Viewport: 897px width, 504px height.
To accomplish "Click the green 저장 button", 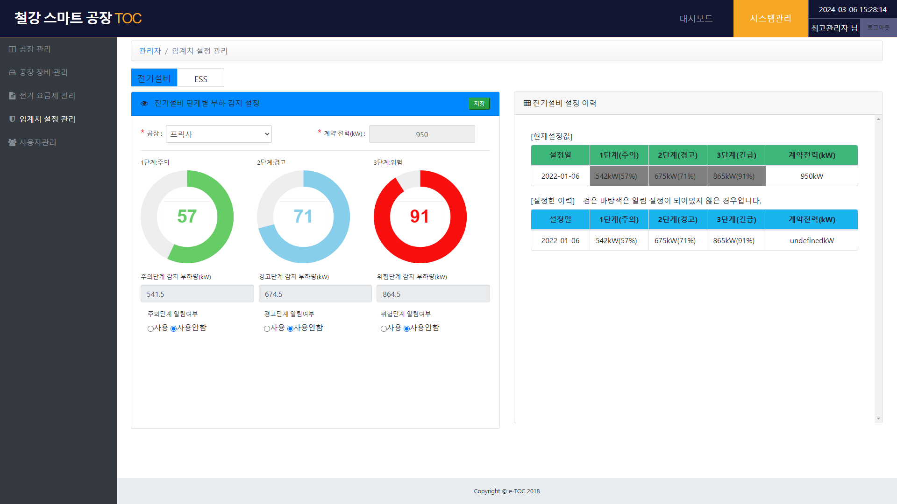I will click(479, 104).
